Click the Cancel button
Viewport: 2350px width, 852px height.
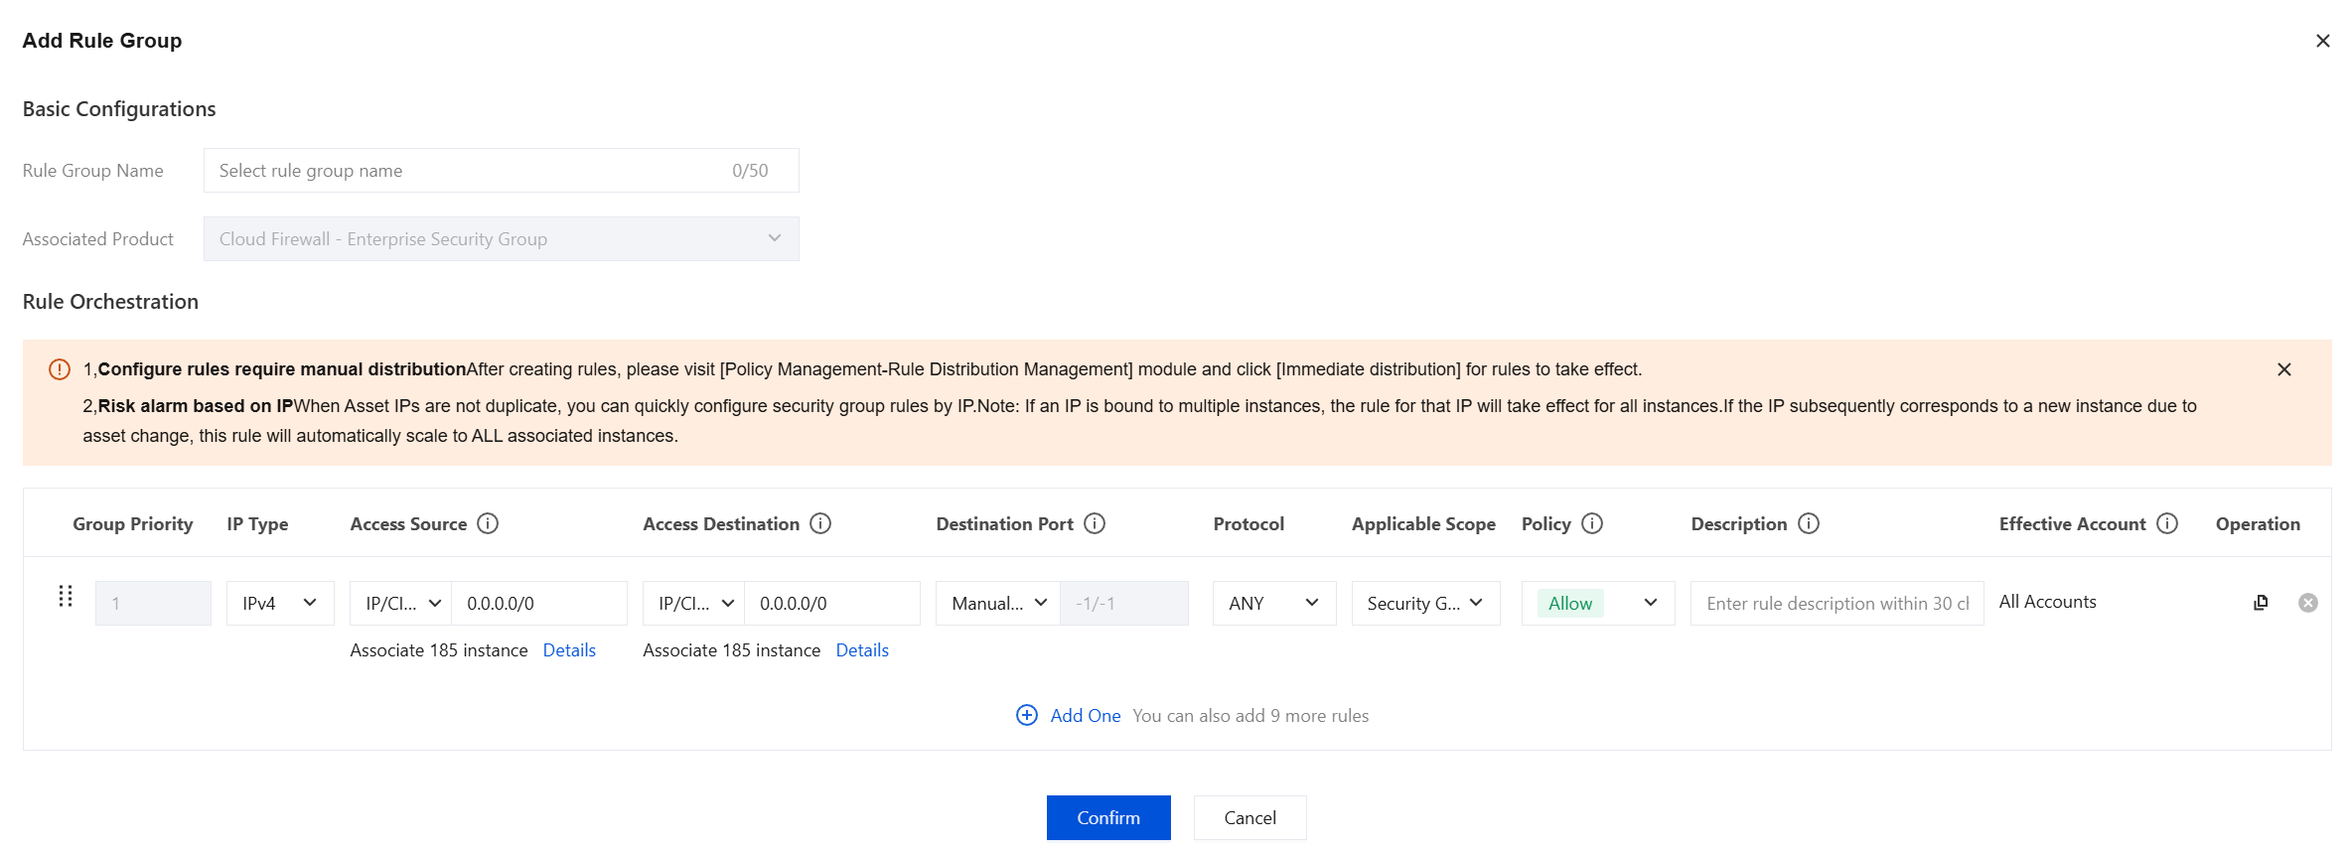pos(1249,817)
